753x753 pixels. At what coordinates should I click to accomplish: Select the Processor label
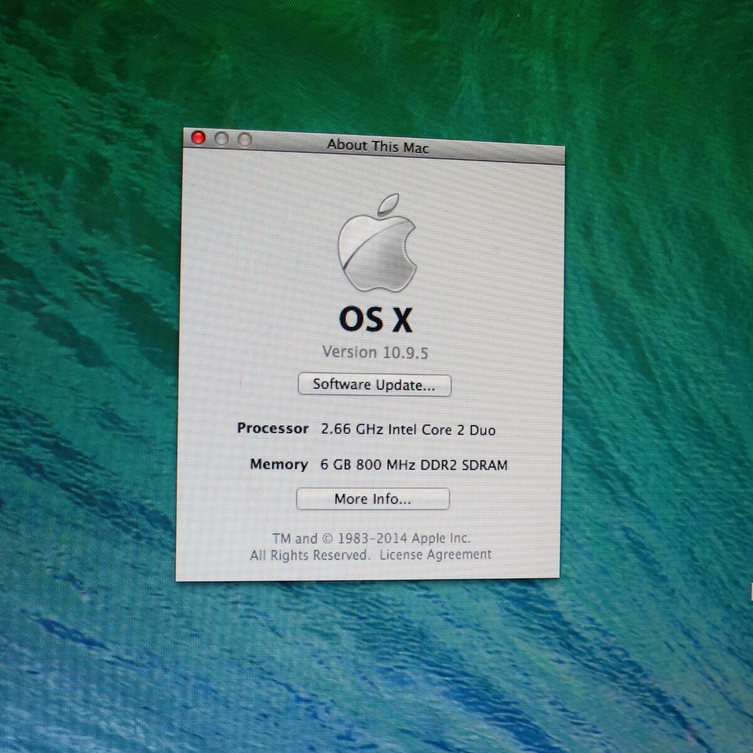272,429
